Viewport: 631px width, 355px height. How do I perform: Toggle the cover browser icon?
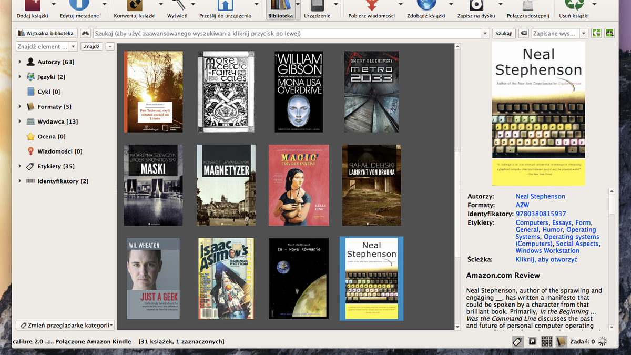click(x=532, y=341)
